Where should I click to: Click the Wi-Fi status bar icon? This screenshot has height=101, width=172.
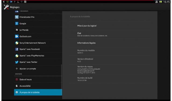point(156,2)
